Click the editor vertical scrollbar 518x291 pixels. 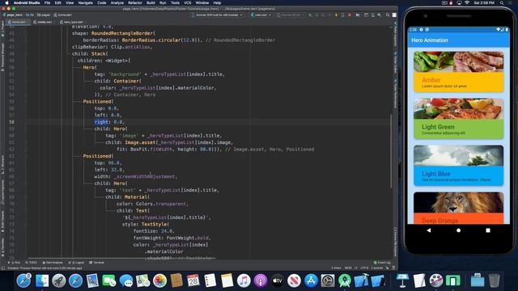coord(391,151)
